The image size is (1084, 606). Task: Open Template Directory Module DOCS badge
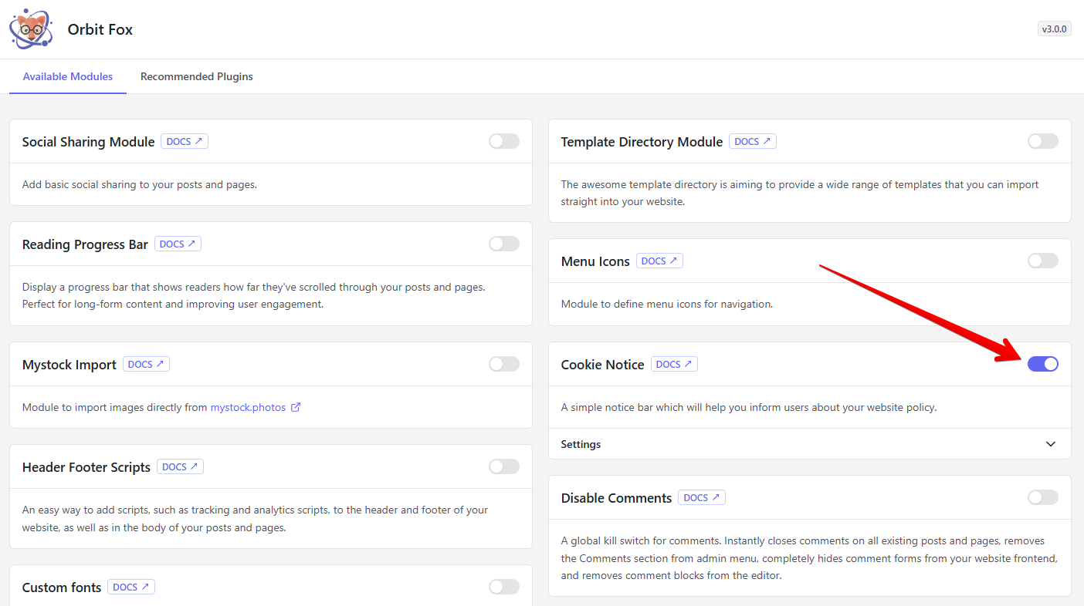coord(752,142)
